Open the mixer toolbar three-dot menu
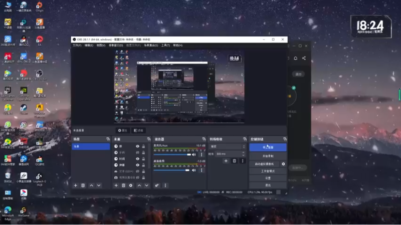 165,185
